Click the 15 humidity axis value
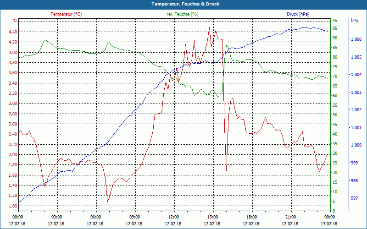This screenshot has width=367, height=229. point(335,182)
